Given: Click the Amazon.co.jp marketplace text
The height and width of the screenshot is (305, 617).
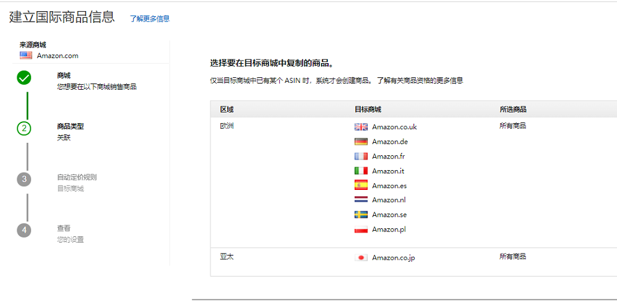Looking at the screenshot, I should click(x=394, y=258).
